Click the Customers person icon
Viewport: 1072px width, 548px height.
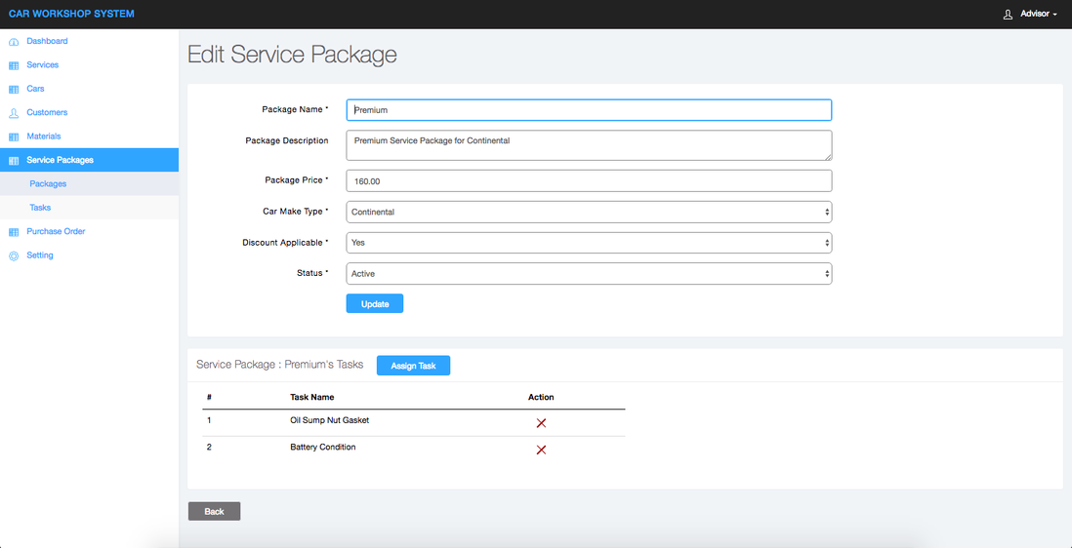[14, 113]
